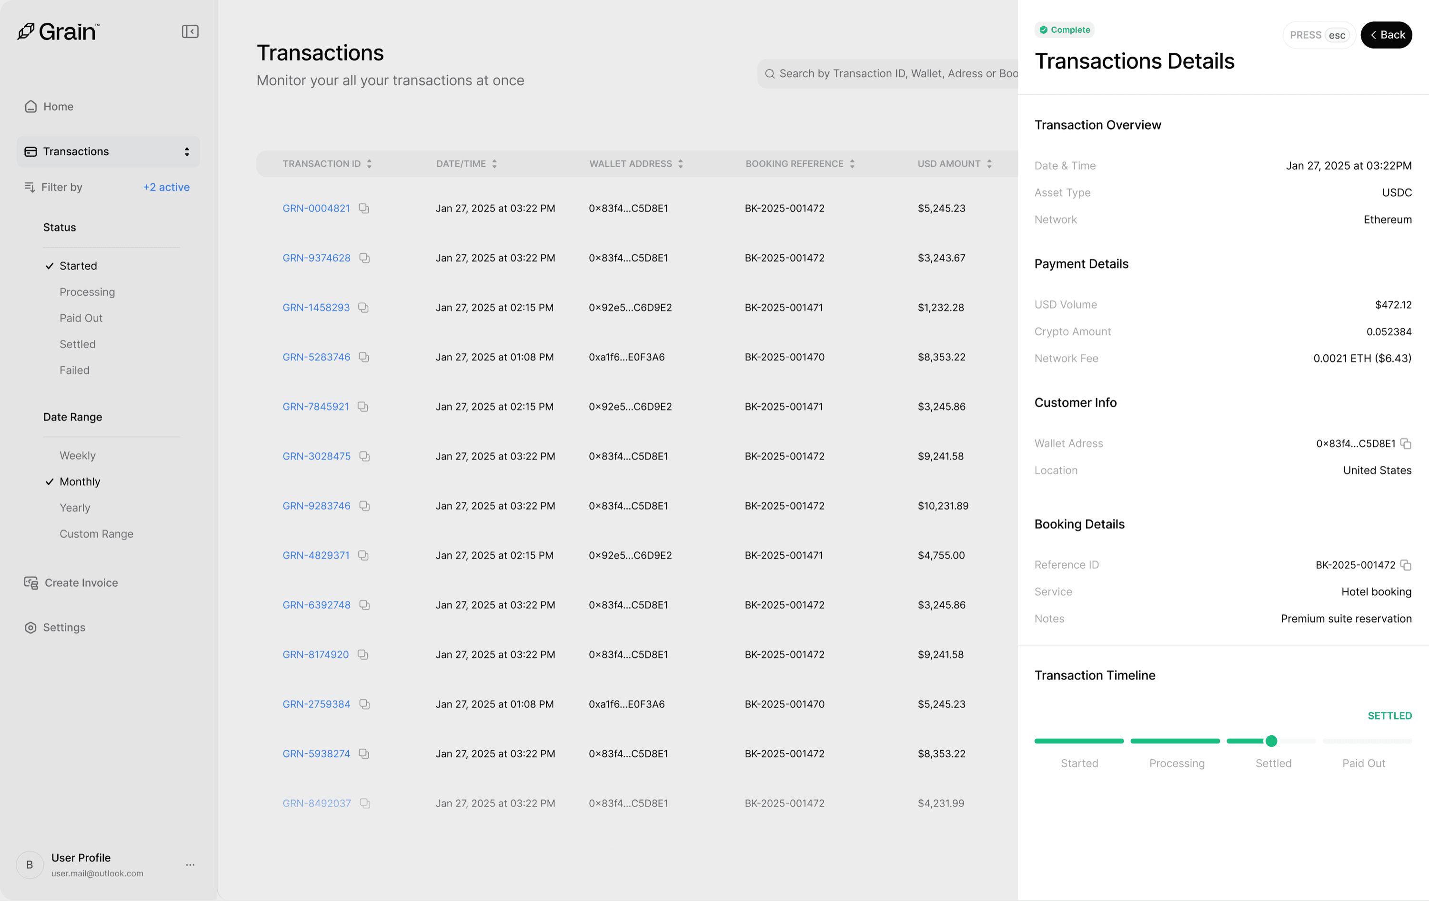Image resolution: width=1429 pixels, height=901 pixels.
Task: Go to Home in sidebar
Action: click(x=58, y=107)
